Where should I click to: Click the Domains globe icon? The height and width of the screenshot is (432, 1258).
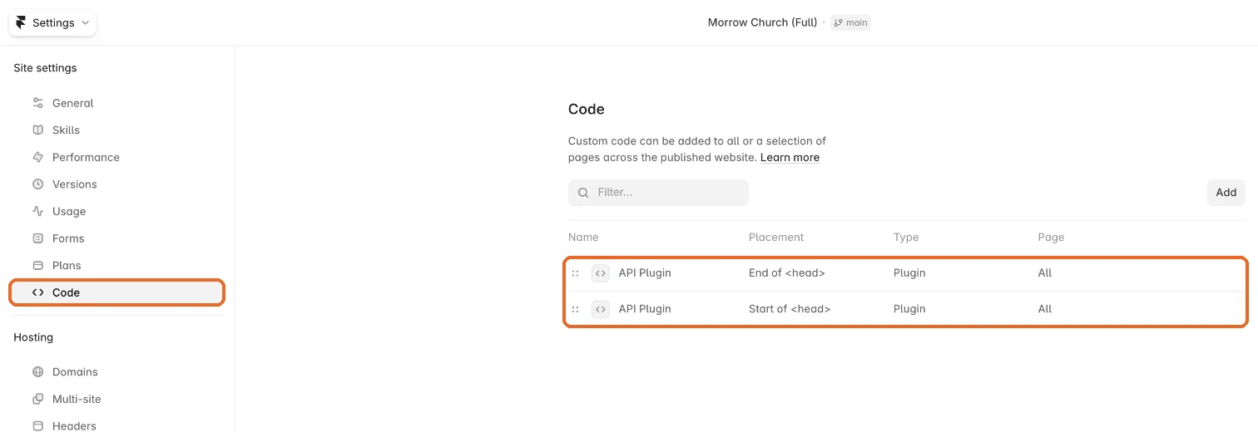[x=37, y=372]
